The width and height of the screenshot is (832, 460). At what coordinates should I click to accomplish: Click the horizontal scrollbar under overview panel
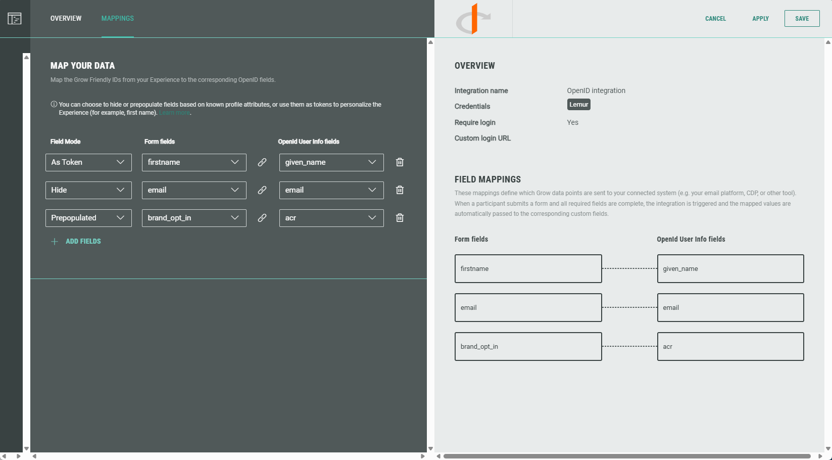pyautogui.click(x=626, y=456)
